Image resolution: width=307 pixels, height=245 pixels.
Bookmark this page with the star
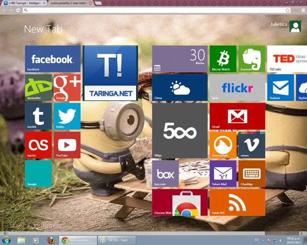click(287, 10)
